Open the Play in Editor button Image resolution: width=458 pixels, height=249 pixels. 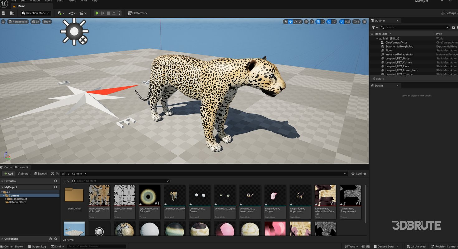pyautogui.click(x=97, y=13)
